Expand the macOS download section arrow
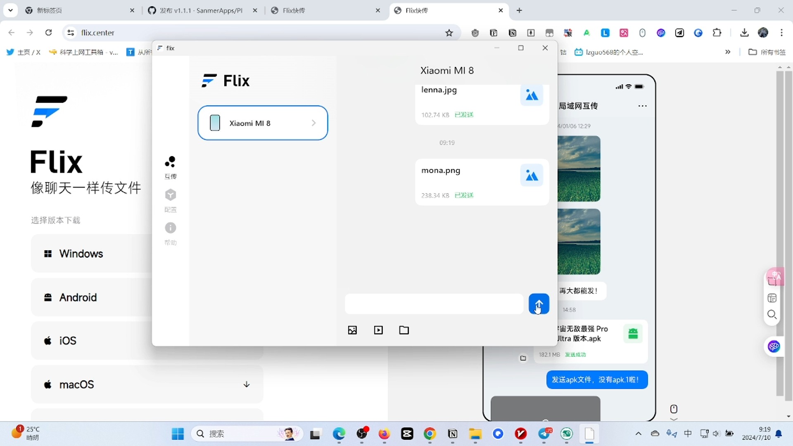The height and width of the screenshot is (446, 793). [246, 384]
